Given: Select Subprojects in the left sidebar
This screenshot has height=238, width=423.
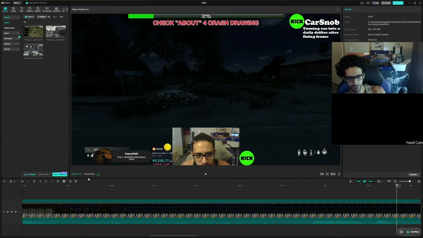Looking at the screenshot, I should click(x=9, y=28).
